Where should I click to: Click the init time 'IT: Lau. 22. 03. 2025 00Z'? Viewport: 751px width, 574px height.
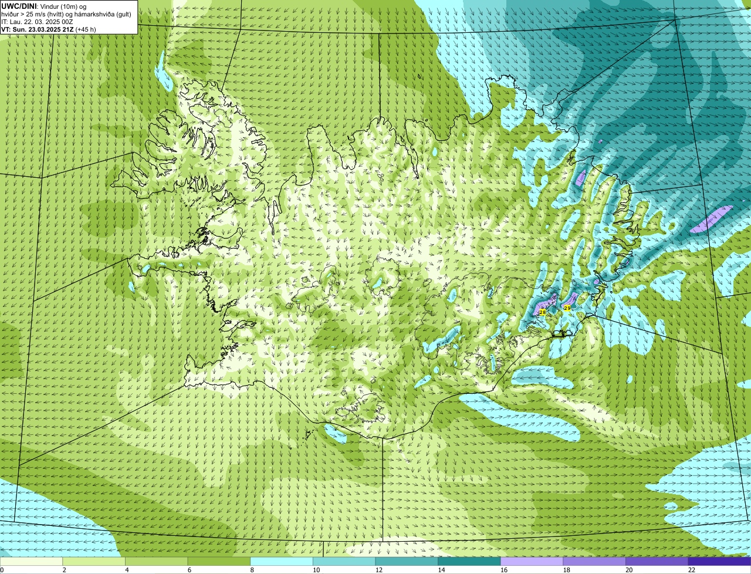(x=37, y=22)
